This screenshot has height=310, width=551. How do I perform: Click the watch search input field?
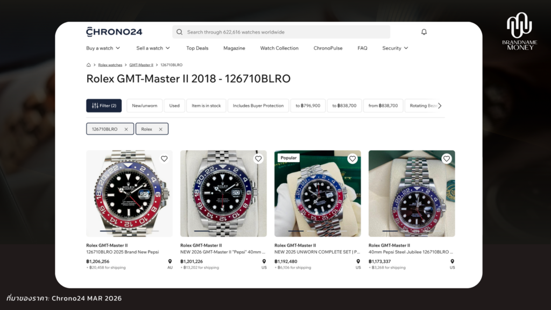(x=285, y=32)
